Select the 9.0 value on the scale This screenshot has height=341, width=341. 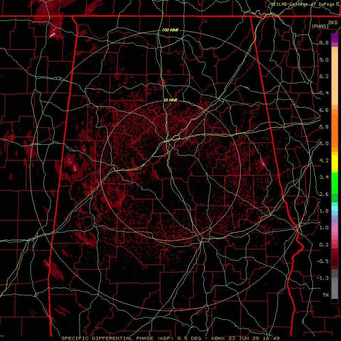click(324, 59)
